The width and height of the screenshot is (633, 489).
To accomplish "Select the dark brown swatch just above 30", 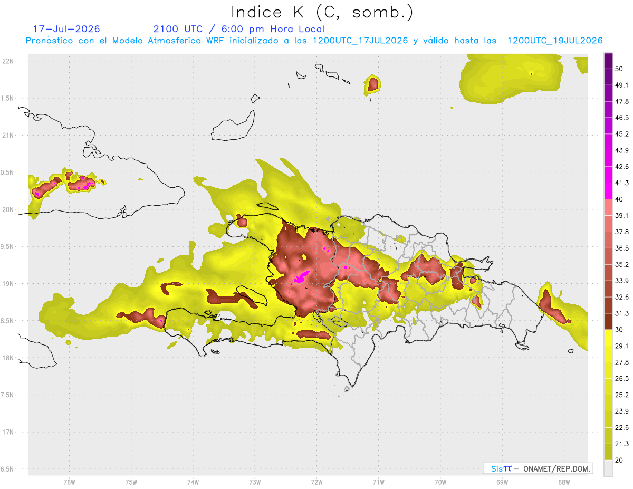I will pos(608,321).
